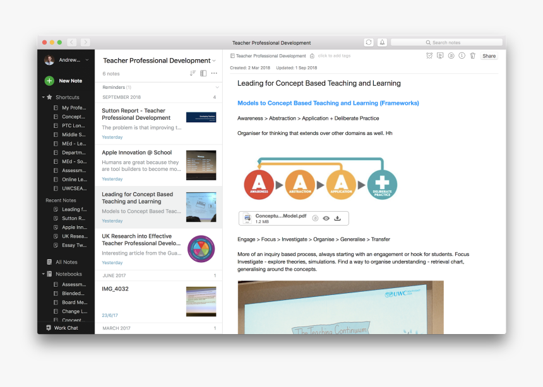Open Work Chat at sidebar bottom
Viewport: 543px width, 387px height.
click(x=66, y=328)
